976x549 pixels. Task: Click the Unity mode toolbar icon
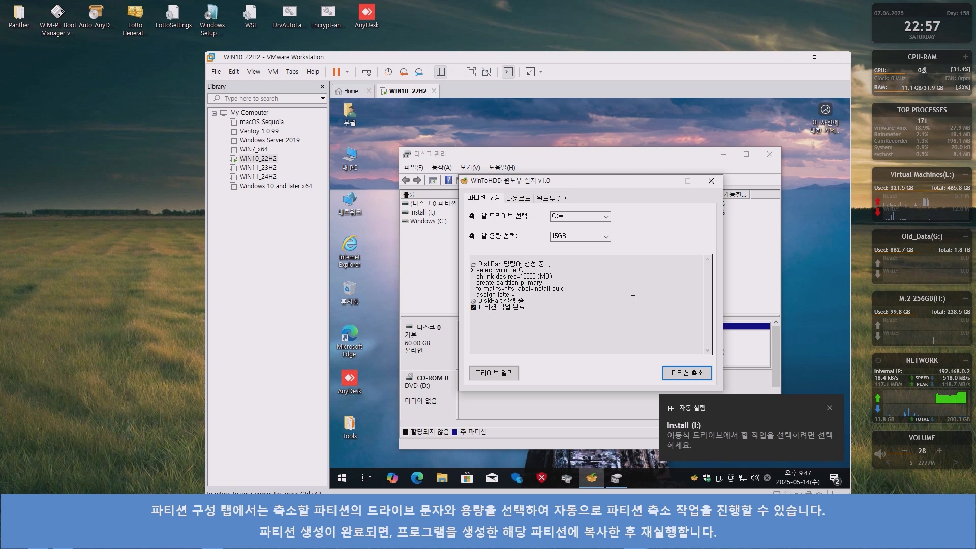click(486, 72)
